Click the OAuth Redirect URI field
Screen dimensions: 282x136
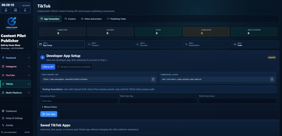click(x=96, y=79)
